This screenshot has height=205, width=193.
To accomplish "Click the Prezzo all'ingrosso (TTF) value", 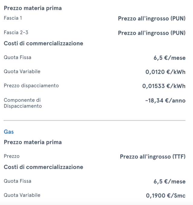I will 153,157.
